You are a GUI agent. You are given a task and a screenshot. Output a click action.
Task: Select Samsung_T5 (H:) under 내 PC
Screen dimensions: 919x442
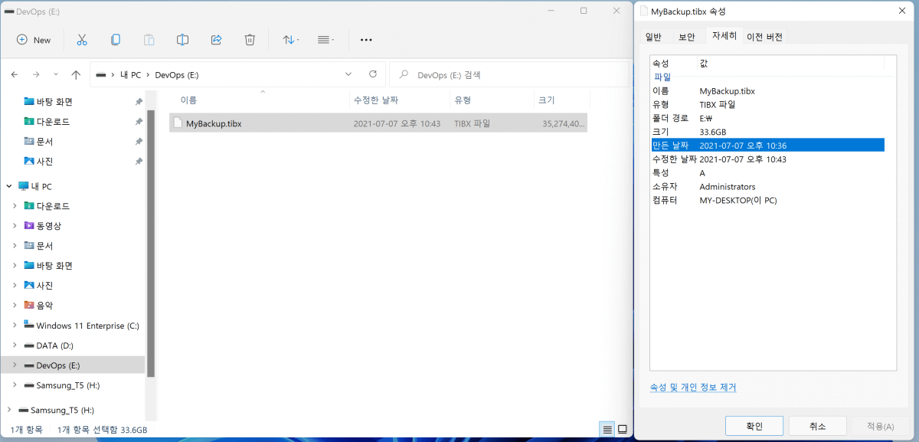tap(67, 385)
